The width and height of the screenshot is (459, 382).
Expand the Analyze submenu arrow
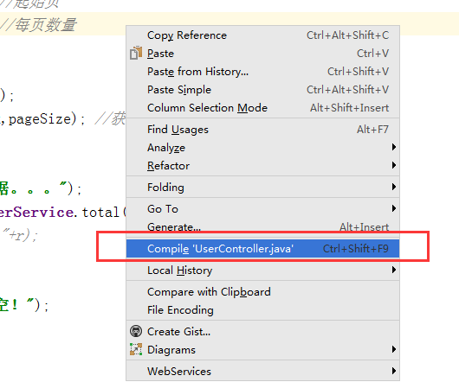tap(394, 147)
